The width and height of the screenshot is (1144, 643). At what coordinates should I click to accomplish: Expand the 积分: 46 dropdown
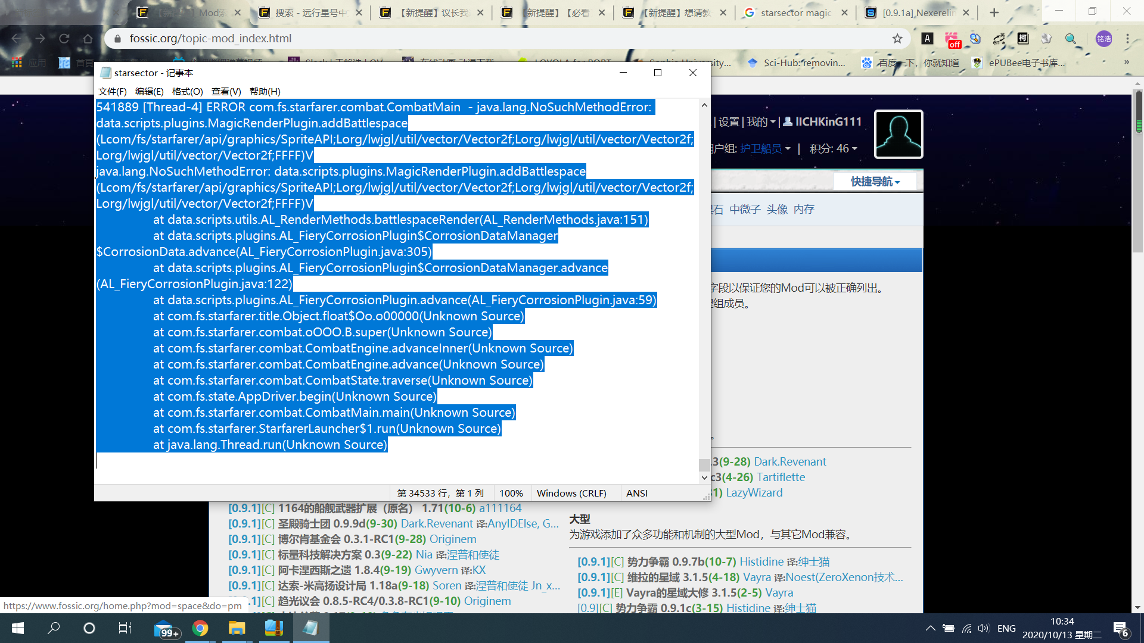click(833, 149)
